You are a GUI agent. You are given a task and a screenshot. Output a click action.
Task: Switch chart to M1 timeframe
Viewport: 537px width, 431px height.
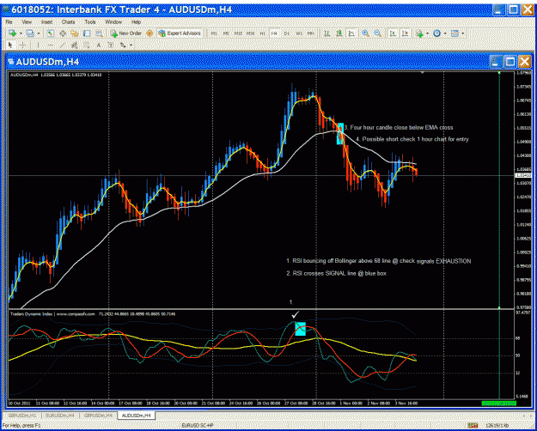[x=214, y=33]
